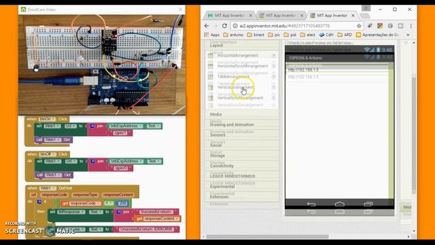Close the second MIT App Inventor tab
435x245 pixels.
pyautogui.click(x=302, y=16)
